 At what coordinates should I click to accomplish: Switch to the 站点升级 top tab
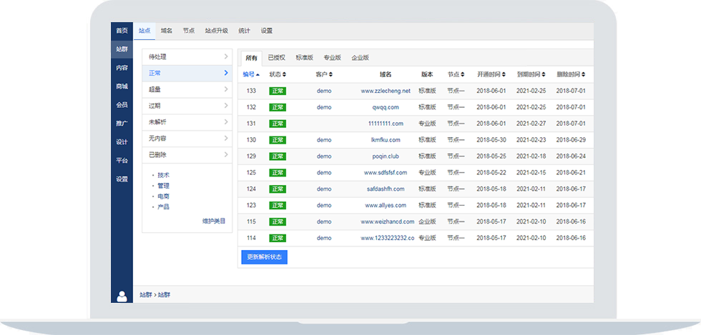click(216, 31)
